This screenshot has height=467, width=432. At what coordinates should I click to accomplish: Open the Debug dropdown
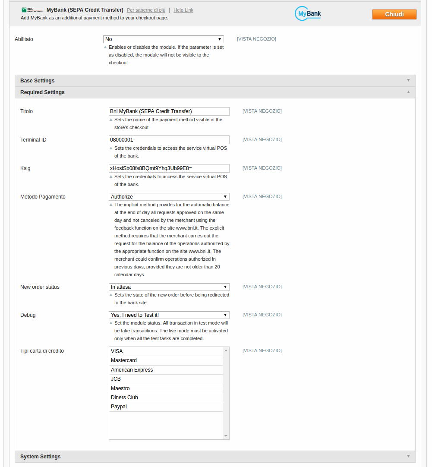pos(169,315)
